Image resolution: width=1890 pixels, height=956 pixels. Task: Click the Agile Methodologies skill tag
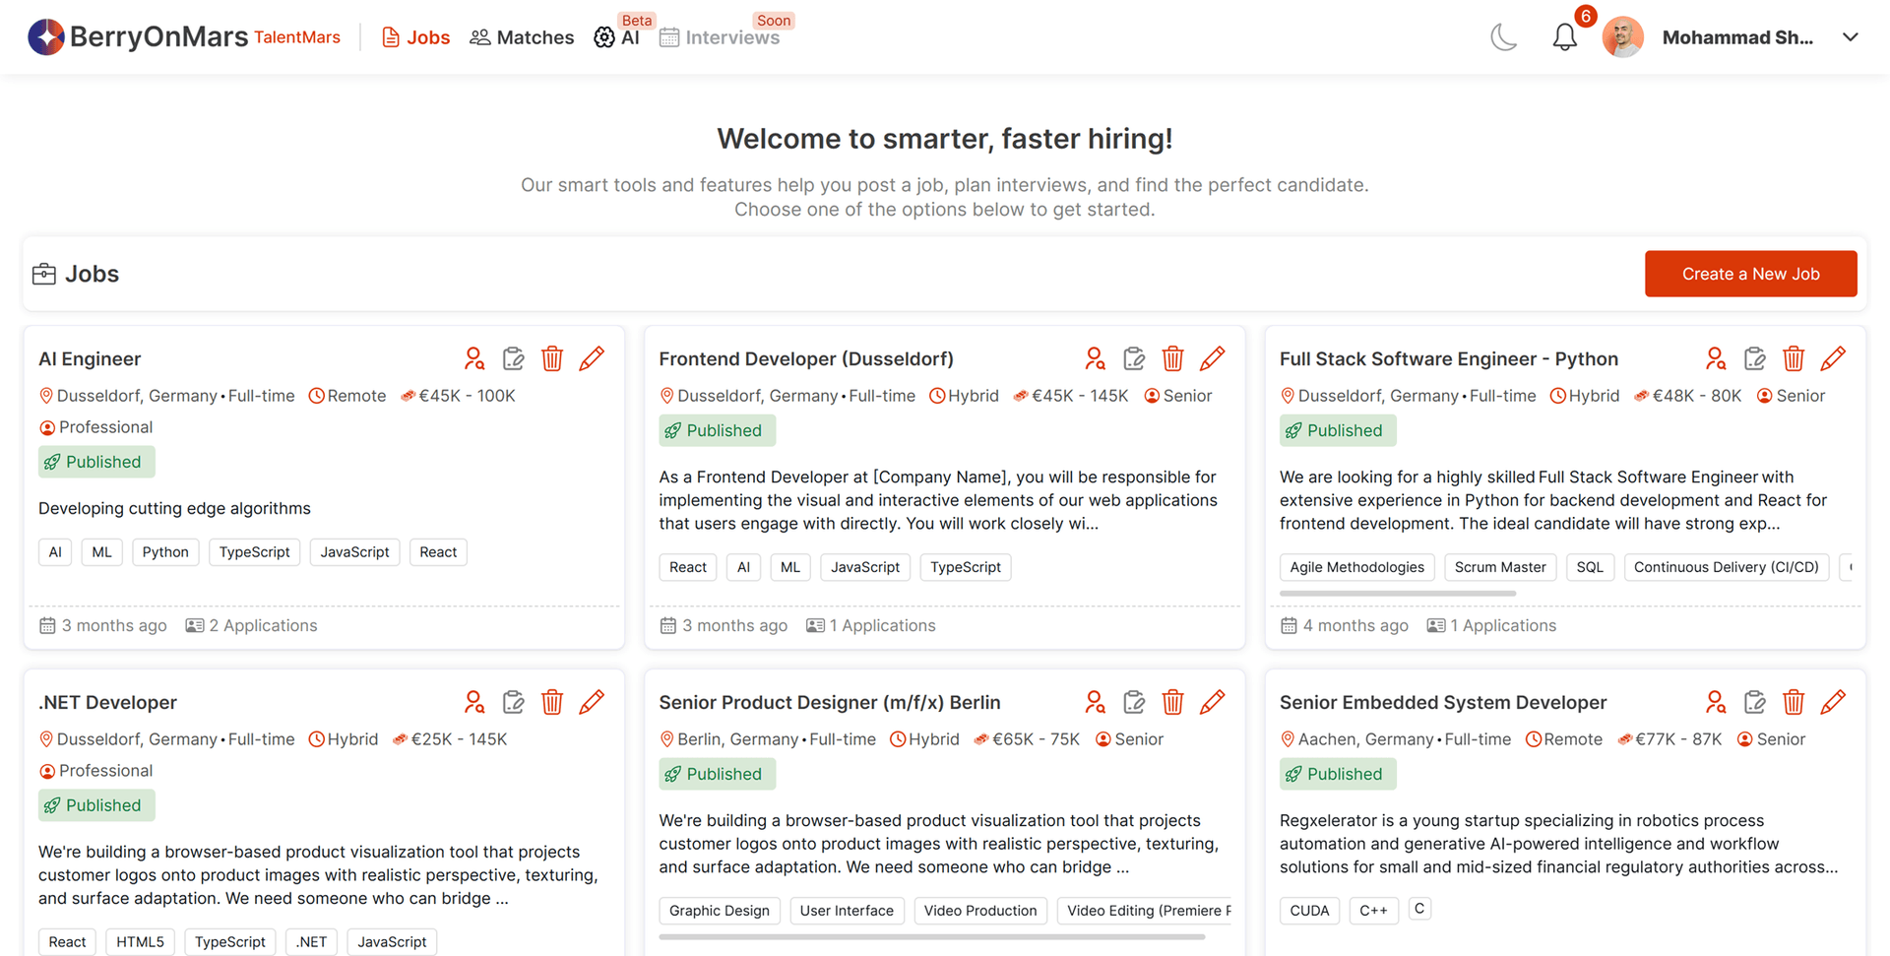coord(1357,567)
